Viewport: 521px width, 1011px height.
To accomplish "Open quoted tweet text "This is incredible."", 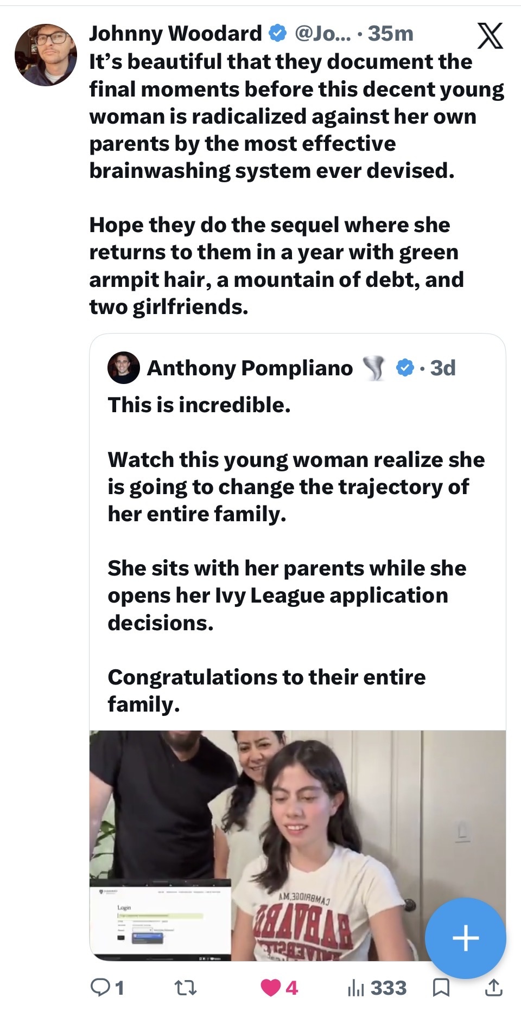I will click(199, 405).
